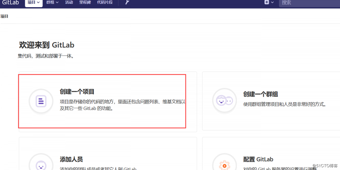The width and height of the screenshot is (340, 170).
Task: Open 里程碑 in navigation bar
Action: [85, 2]
